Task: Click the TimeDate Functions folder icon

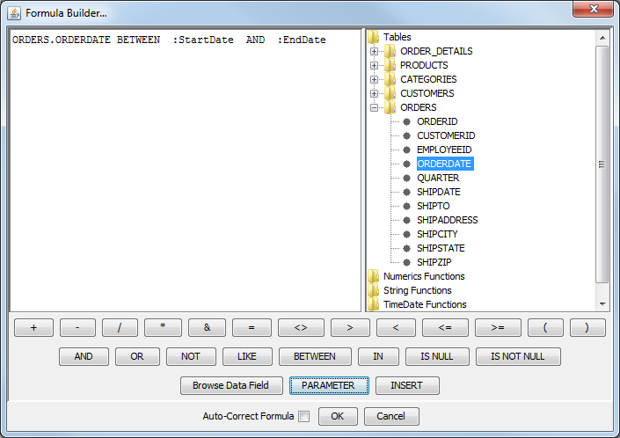Action: pyautogui.click(x=374, y=304)
